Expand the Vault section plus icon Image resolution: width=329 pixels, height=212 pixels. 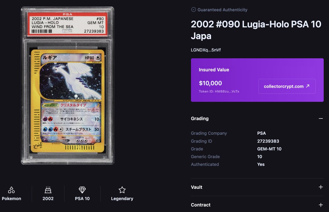coord(321,187)
